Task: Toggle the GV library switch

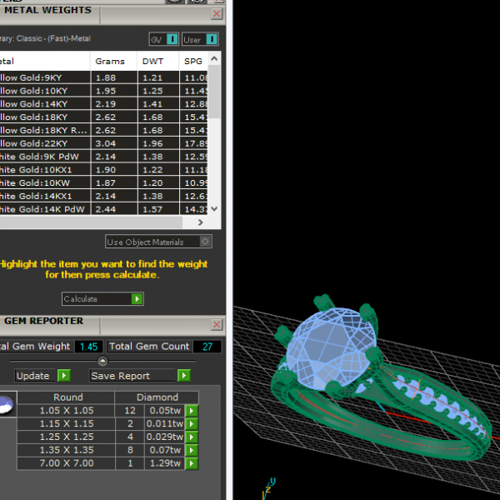Action: click(172, 39)
